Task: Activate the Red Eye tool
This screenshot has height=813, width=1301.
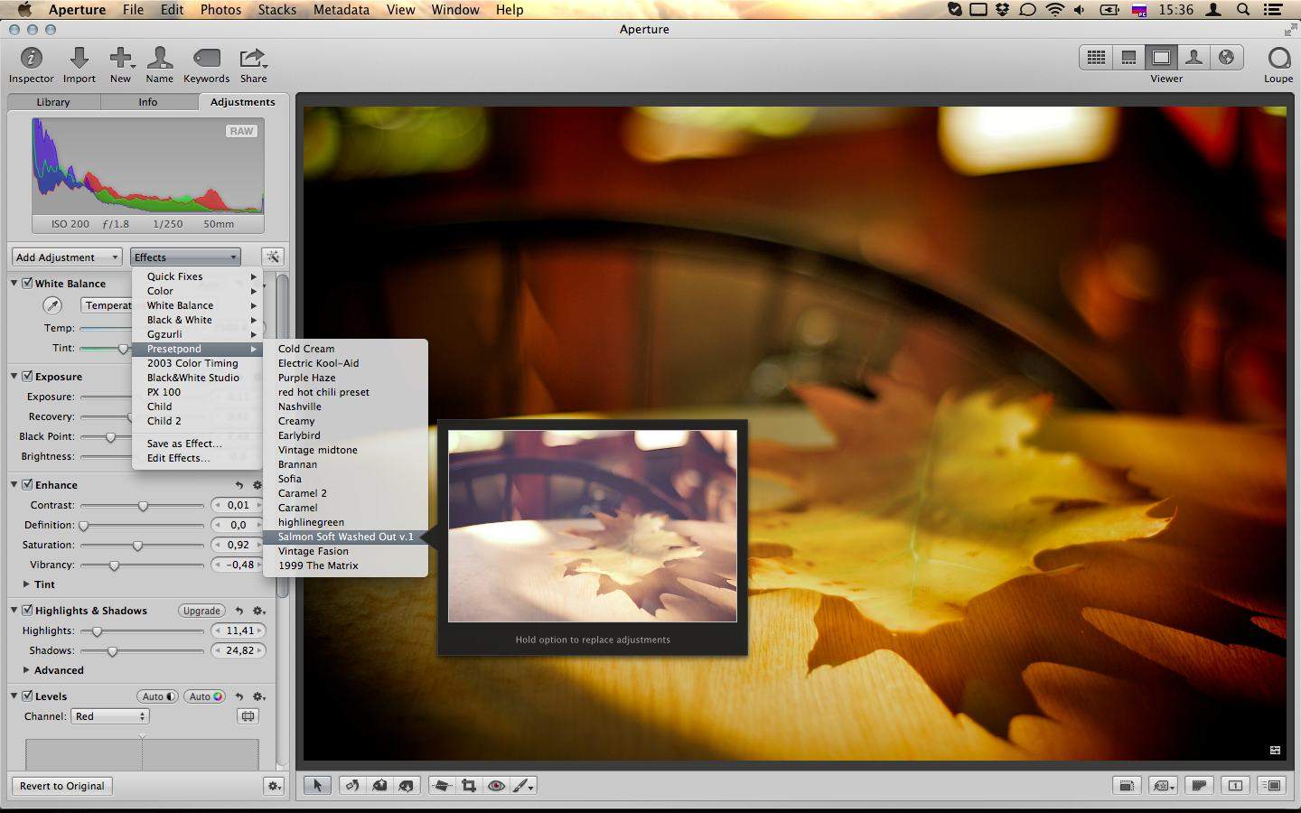Action: click(x=496, y=785)
